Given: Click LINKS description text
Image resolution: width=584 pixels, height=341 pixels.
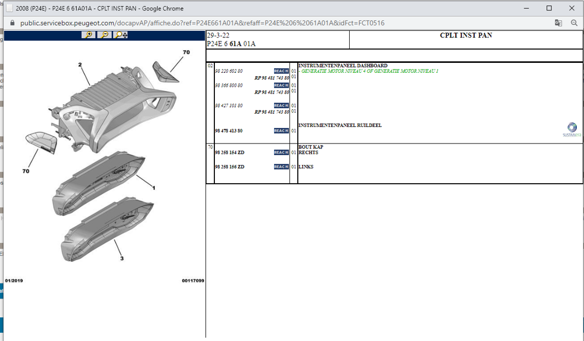Looking at the screenshot, I should point(306,167).
